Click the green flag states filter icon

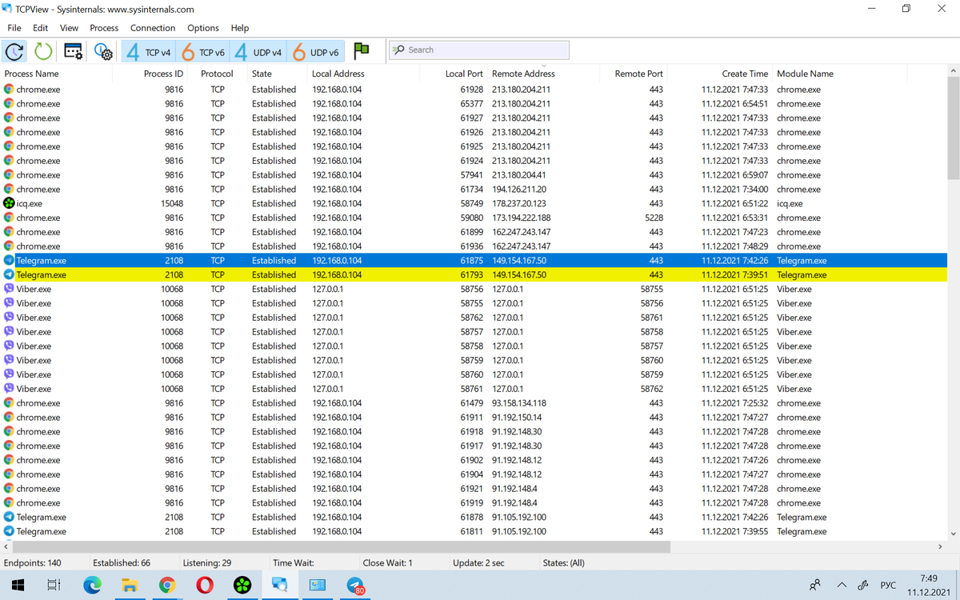pos(362,50)
